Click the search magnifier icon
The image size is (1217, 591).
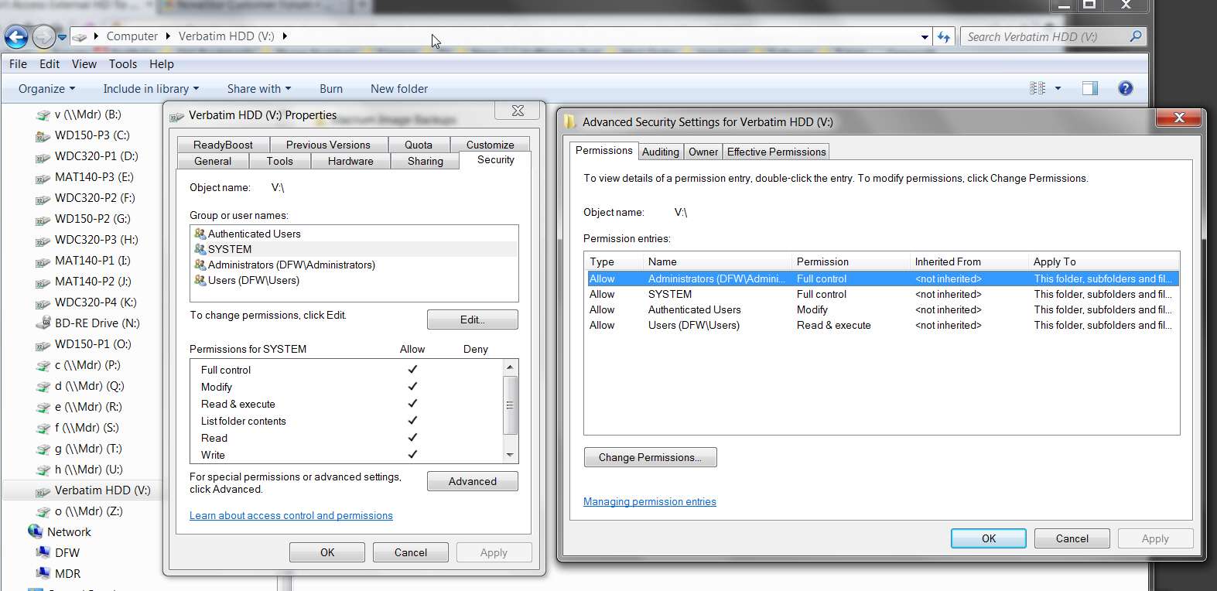[x=1135, y=36]
